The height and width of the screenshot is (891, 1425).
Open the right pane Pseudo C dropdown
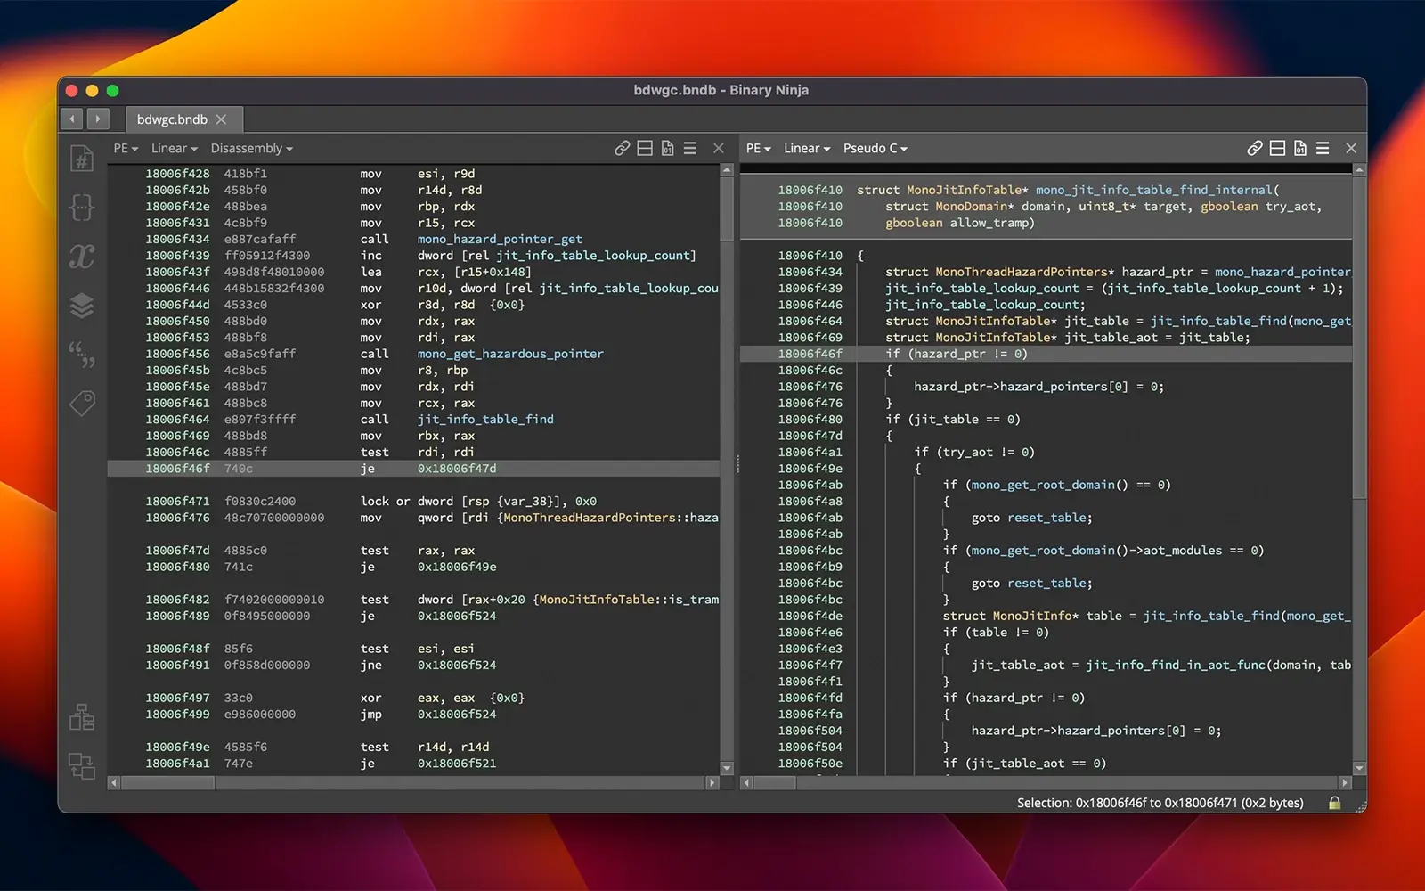pyautogui.click(x=875, y=149)
